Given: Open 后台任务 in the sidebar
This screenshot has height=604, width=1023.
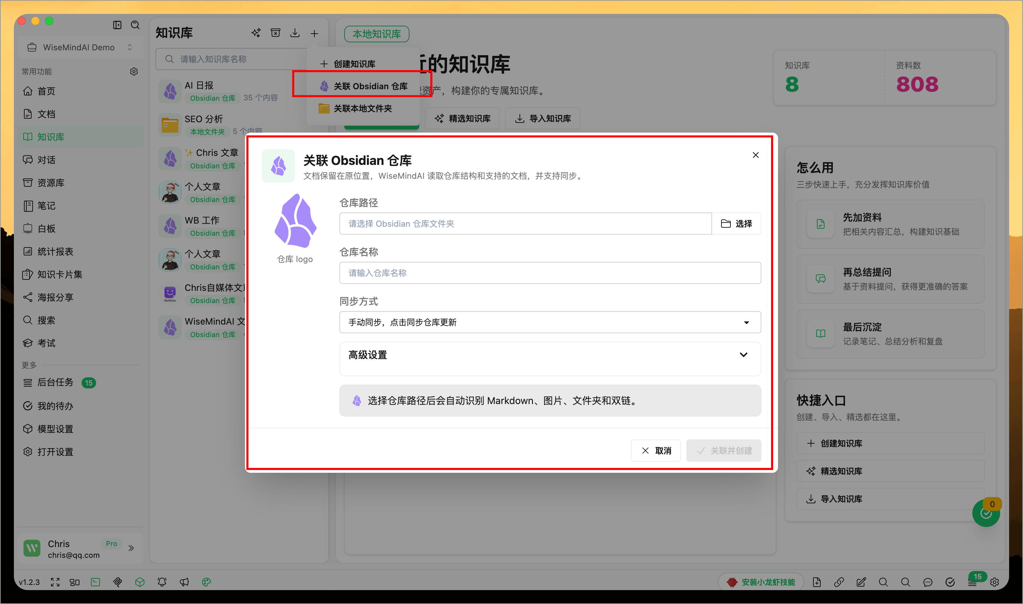Looking at the screenshot, I should (x=81, y=383).
